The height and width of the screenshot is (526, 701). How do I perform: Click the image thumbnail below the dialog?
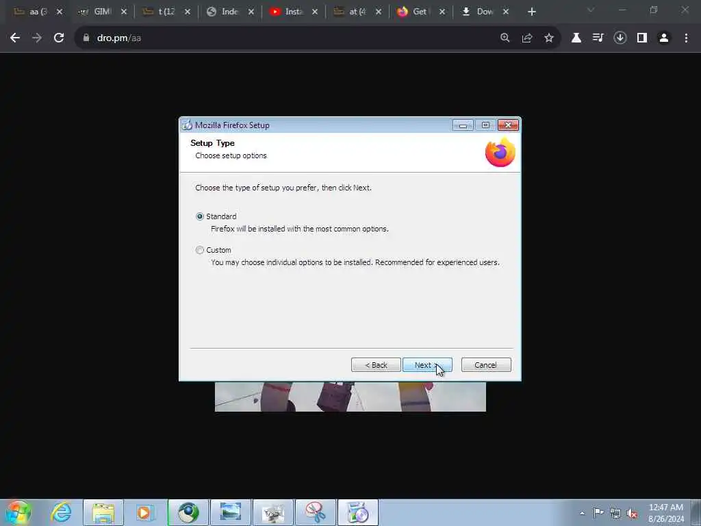pyautogui.click(x=350, y=397)
